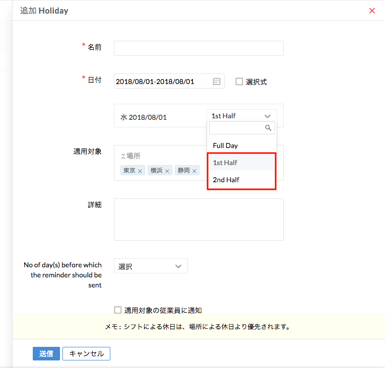The image size is (385, 368).
Task: Close the Add Holiday dialog
Action: click(372, 11)
